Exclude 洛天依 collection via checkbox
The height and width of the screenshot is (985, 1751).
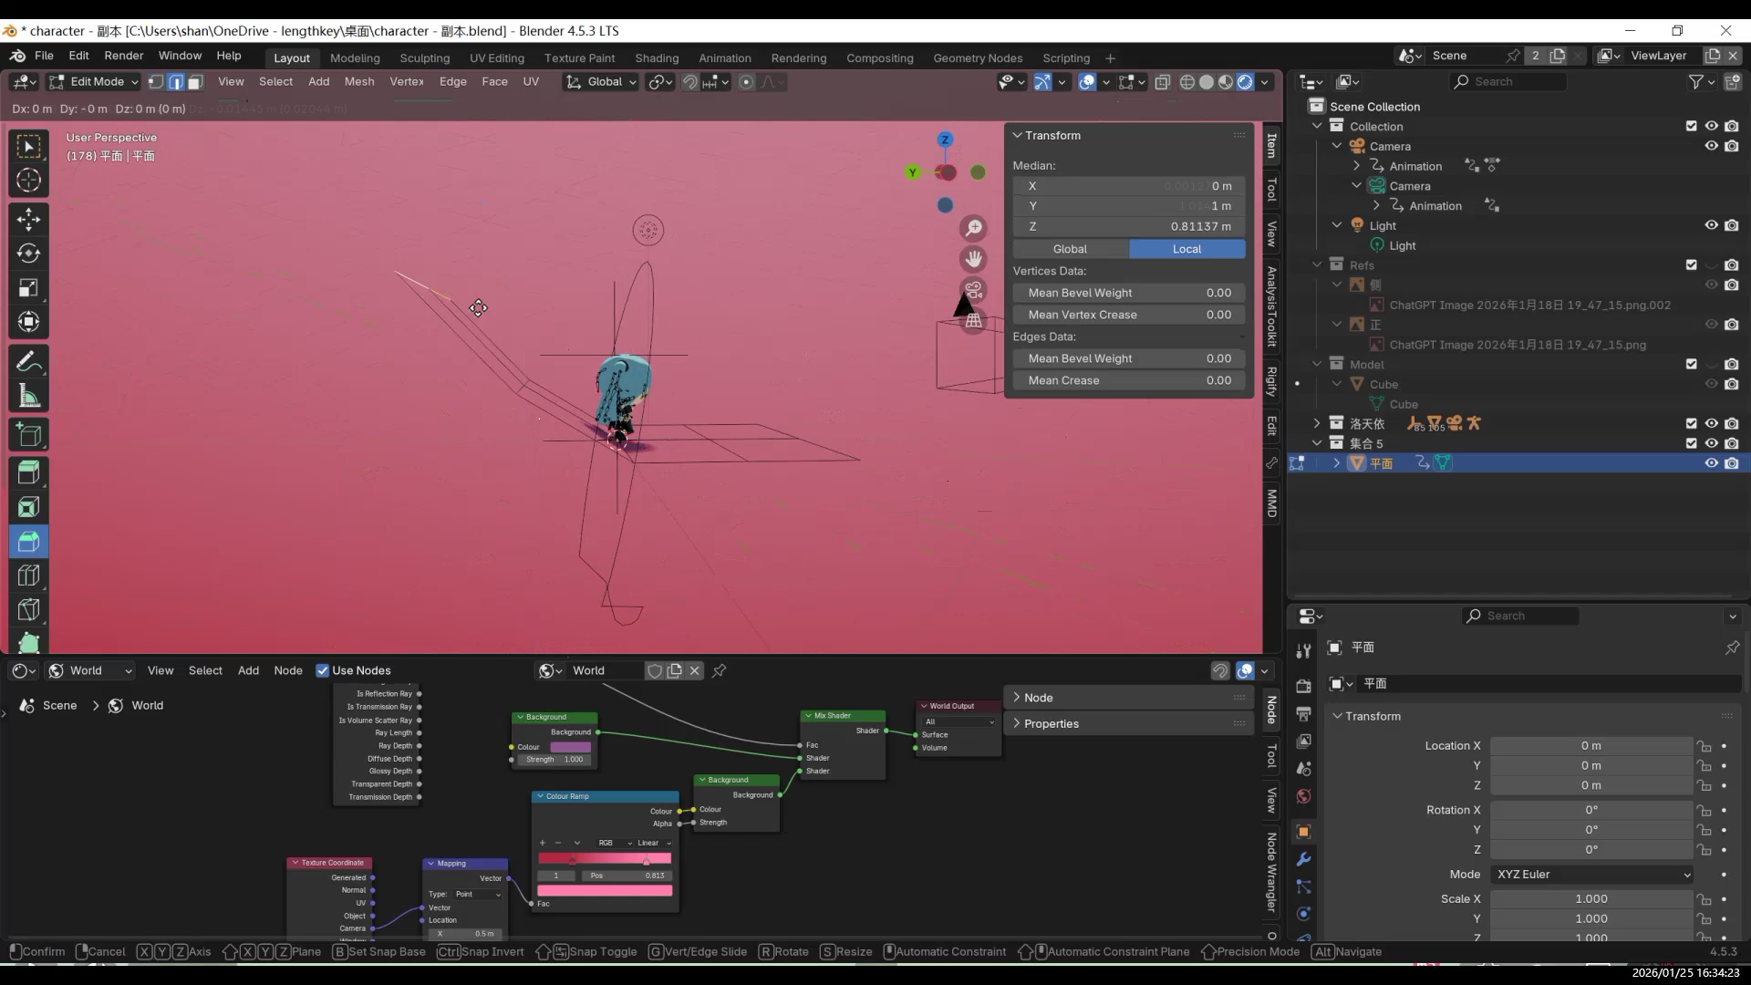[x=1691, y=423]
